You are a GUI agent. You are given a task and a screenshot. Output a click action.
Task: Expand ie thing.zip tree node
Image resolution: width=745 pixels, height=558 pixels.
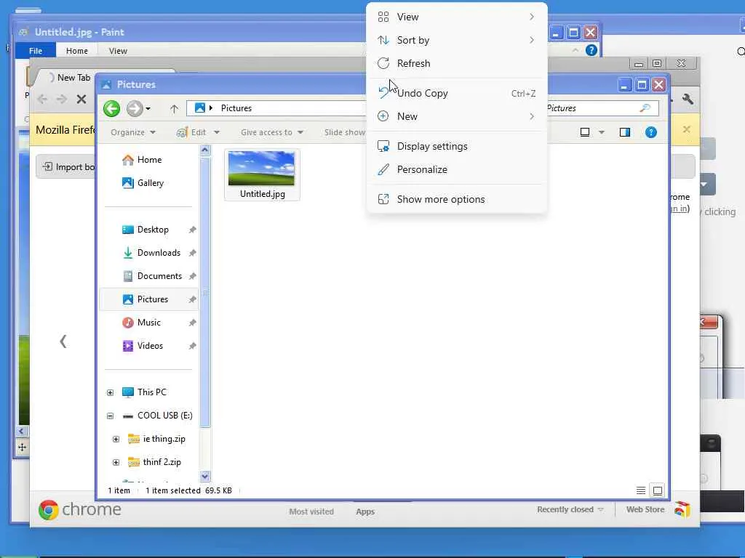click(x=116, y=439)
